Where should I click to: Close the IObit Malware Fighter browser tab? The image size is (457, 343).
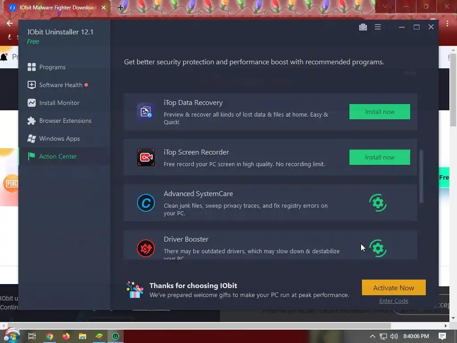coord(104,8)
